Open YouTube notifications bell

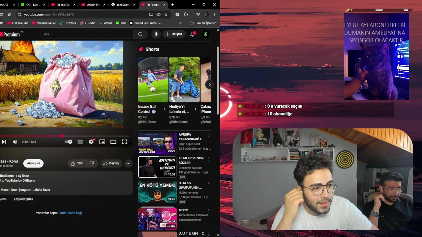point(193,34)
